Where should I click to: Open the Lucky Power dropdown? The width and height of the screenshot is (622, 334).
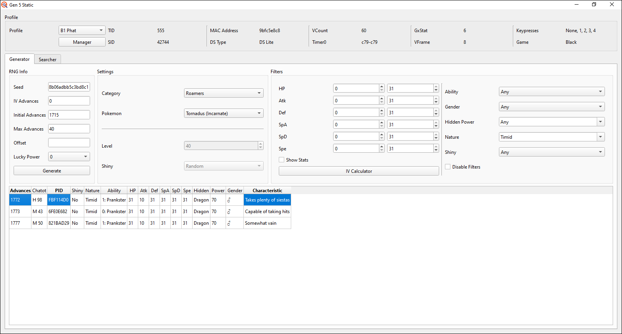click(69, 157)
